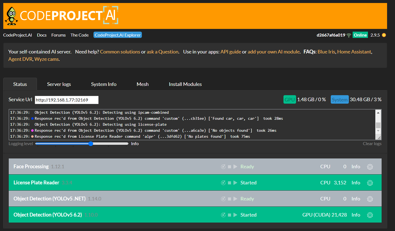Open ask a Question link
This screenshot has width=395, height=231.
pos(162,52)
